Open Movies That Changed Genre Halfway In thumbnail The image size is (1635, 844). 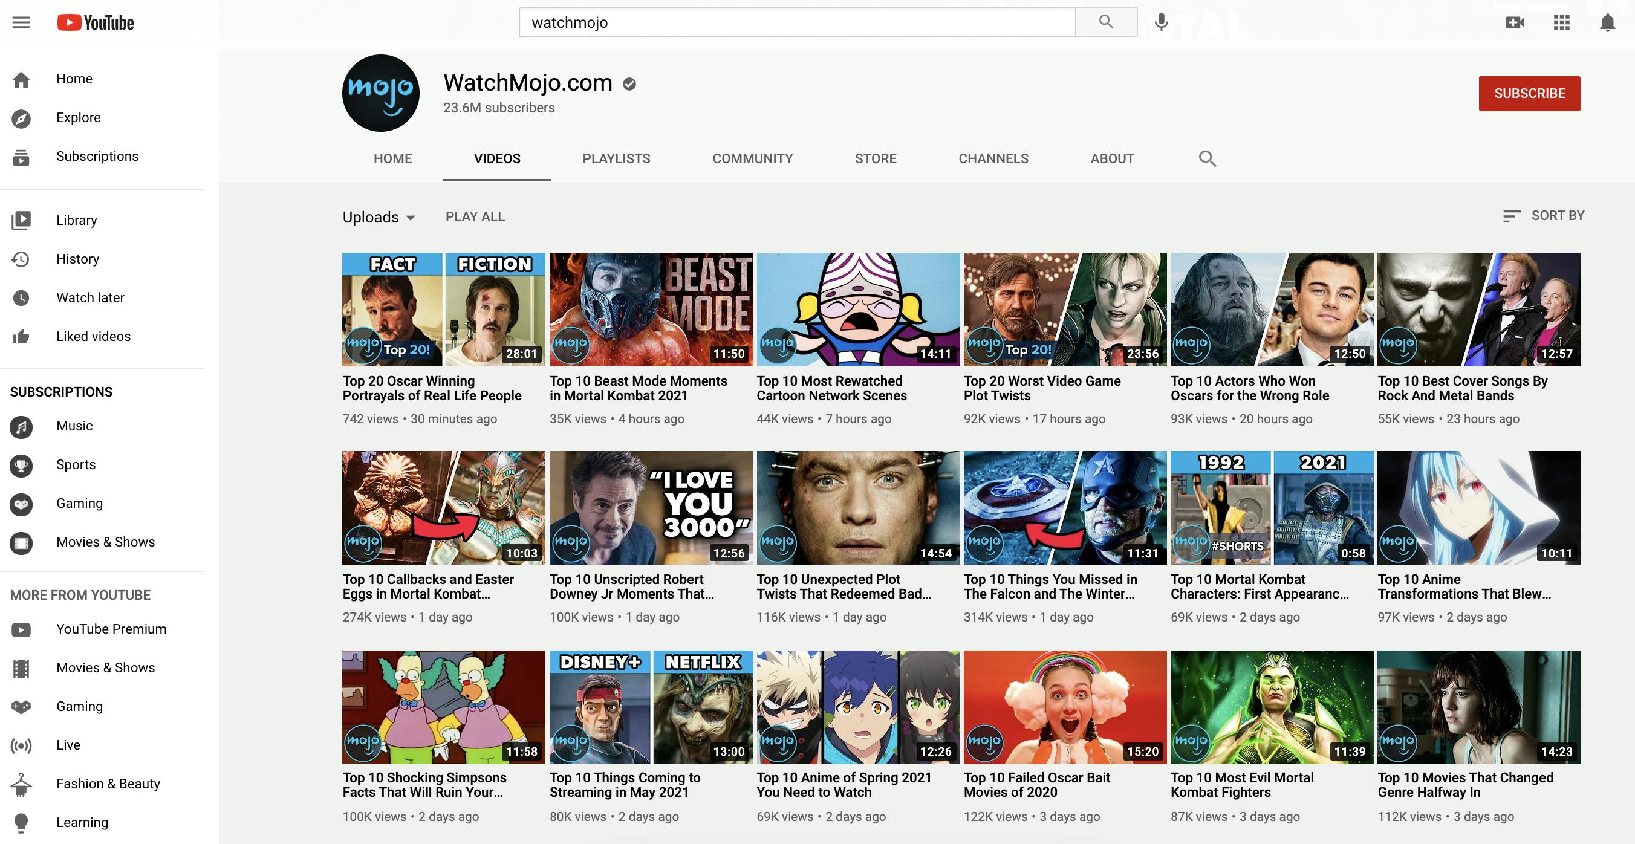tap(1479, 707)
